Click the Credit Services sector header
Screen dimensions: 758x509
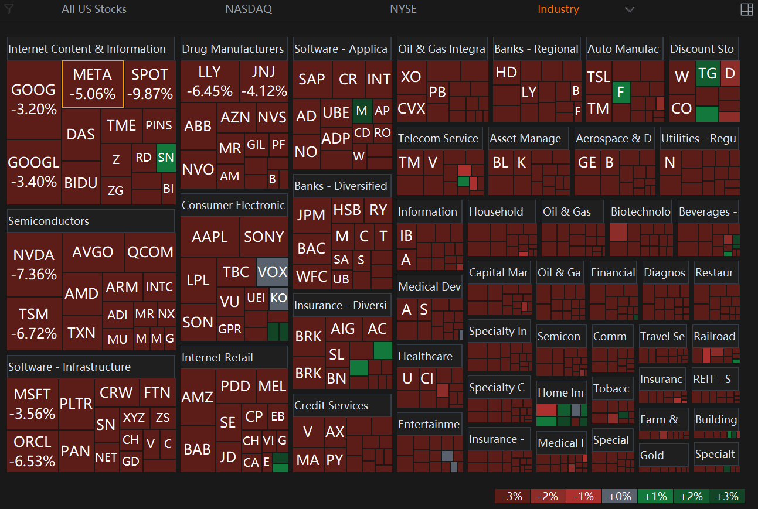point(342,406)
